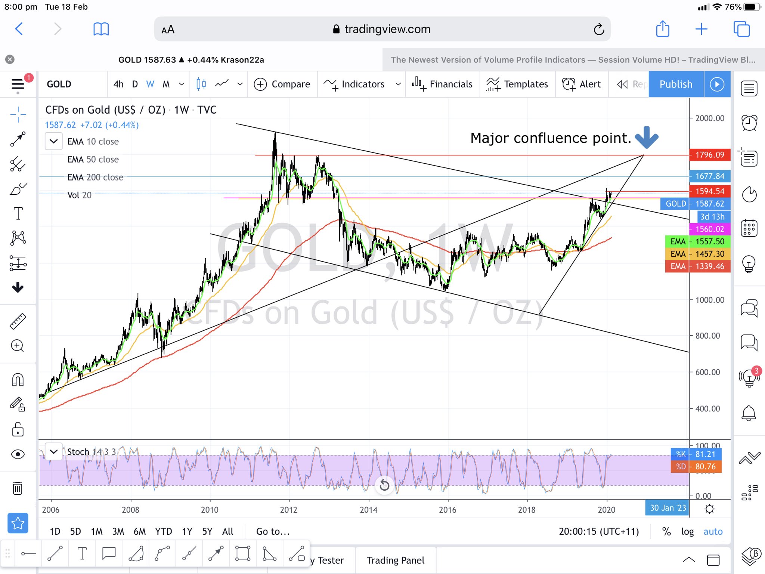The width and height of the screenshot is (765, 574).
Task: Toggle the log scale option
Action: 687,531
